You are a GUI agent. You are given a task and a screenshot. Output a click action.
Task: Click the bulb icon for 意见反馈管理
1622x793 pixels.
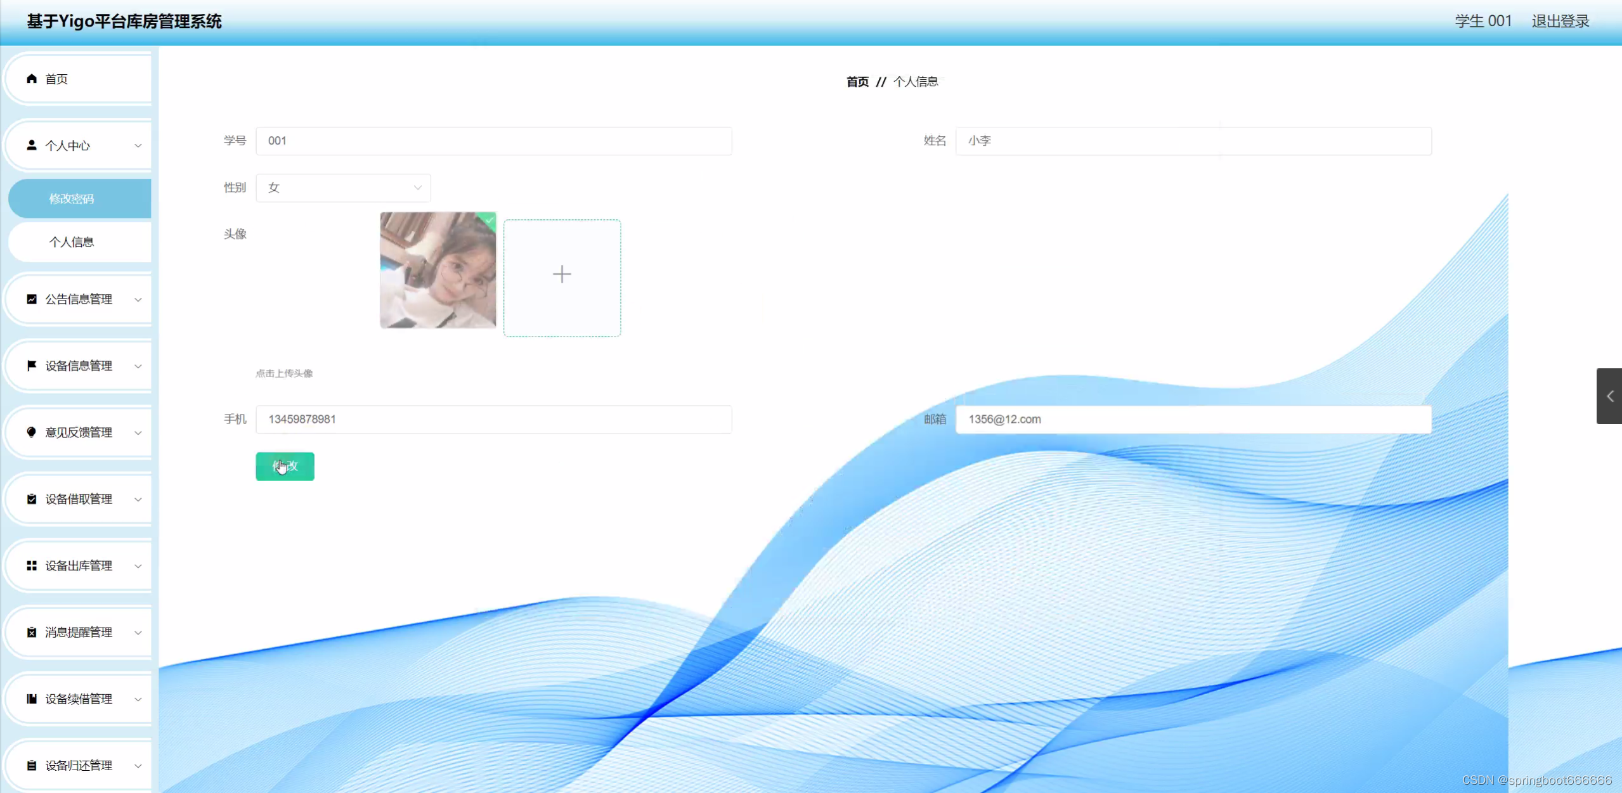point(31,432)
